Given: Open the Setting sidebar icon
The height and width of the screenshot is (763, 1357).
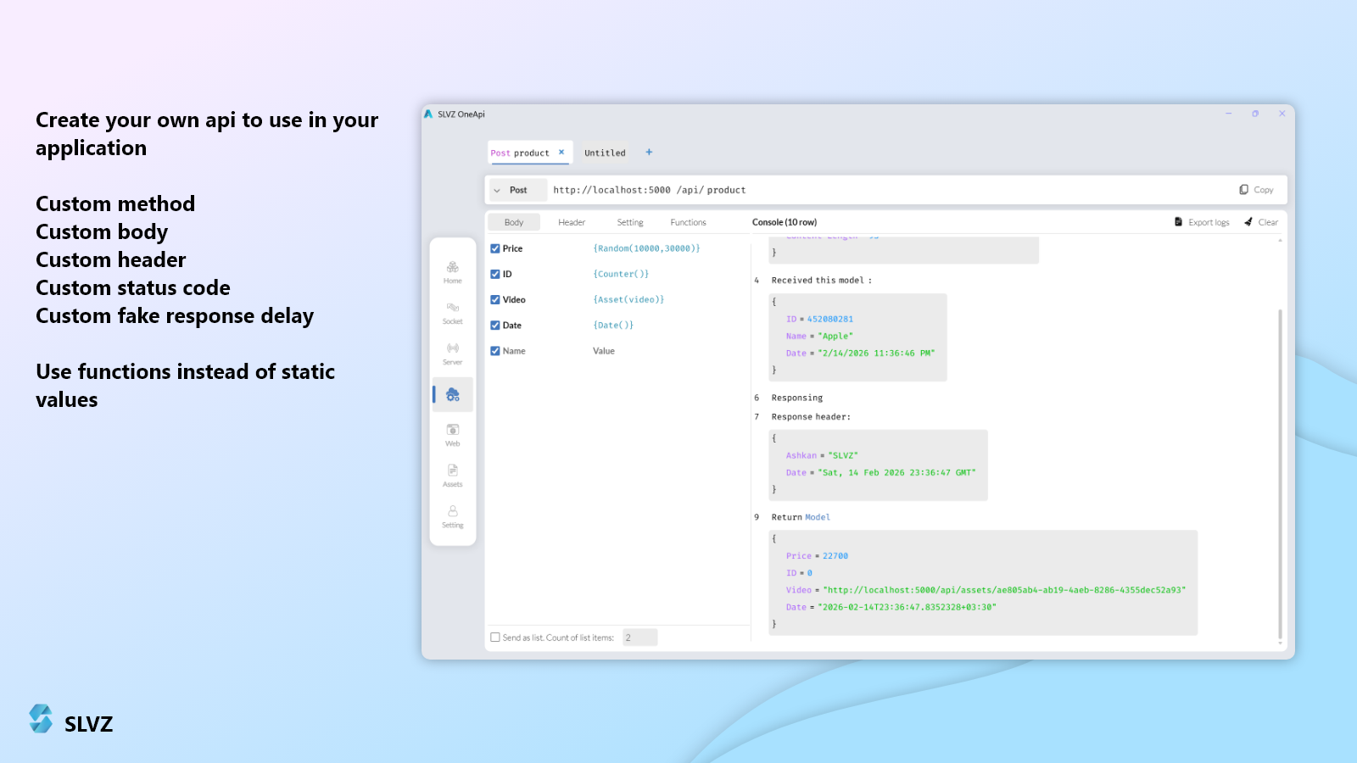Looking at the screenshot, I should click(x=452, y=516).
